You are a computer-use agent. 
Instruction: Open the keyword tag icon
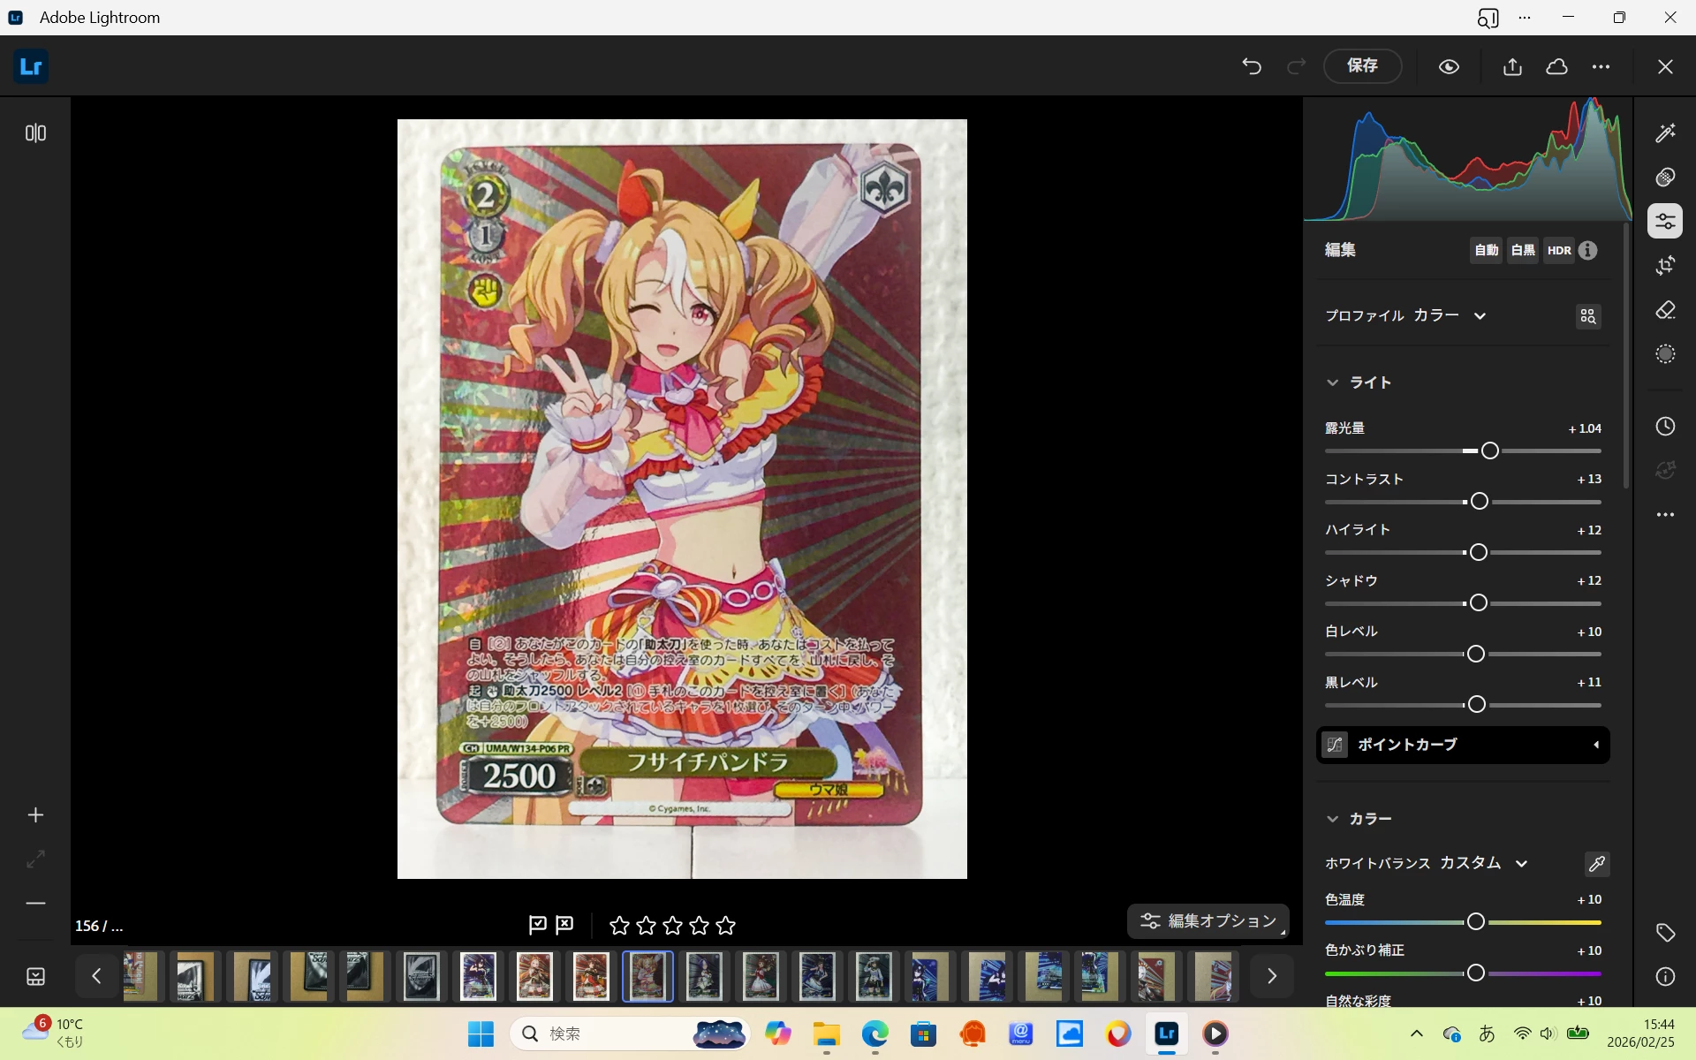(x=1665, y=932)
